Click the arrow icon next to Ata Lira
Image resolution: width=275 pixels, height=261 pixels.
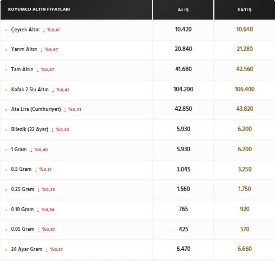tap(65, 109)
